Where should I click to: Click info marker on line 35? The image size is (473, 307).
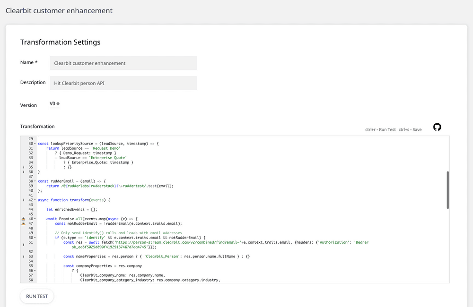coord(23,167)
